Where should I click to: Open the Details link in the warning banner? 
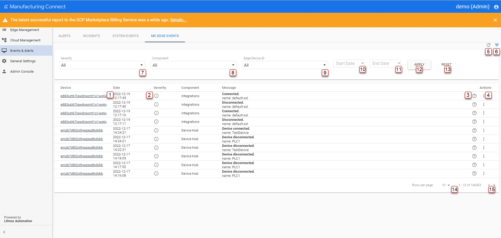(178, 20)
